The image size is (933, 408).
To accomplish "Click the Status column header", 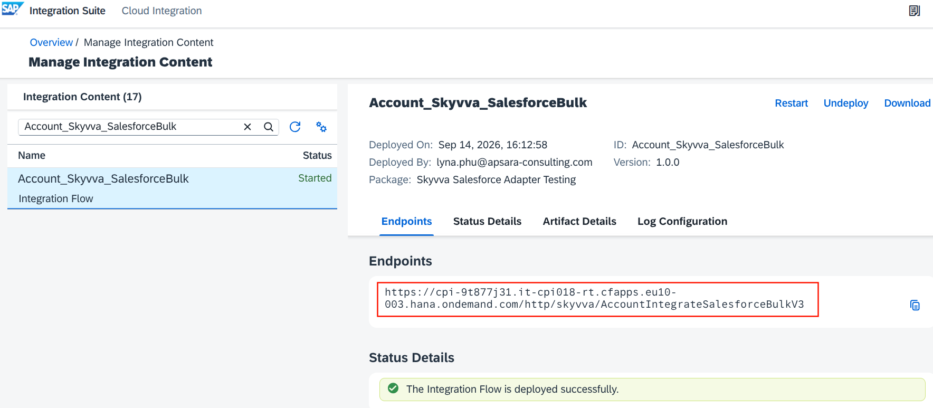I will [317, 155].
